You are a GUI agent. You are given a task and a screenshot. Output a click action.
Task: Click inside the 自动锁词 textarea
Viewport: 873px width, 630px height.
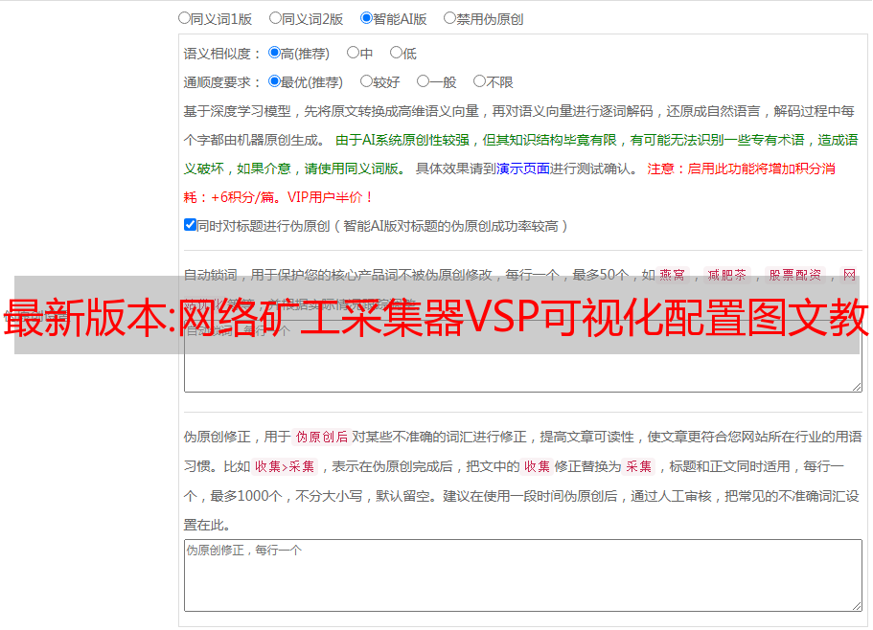523,356
